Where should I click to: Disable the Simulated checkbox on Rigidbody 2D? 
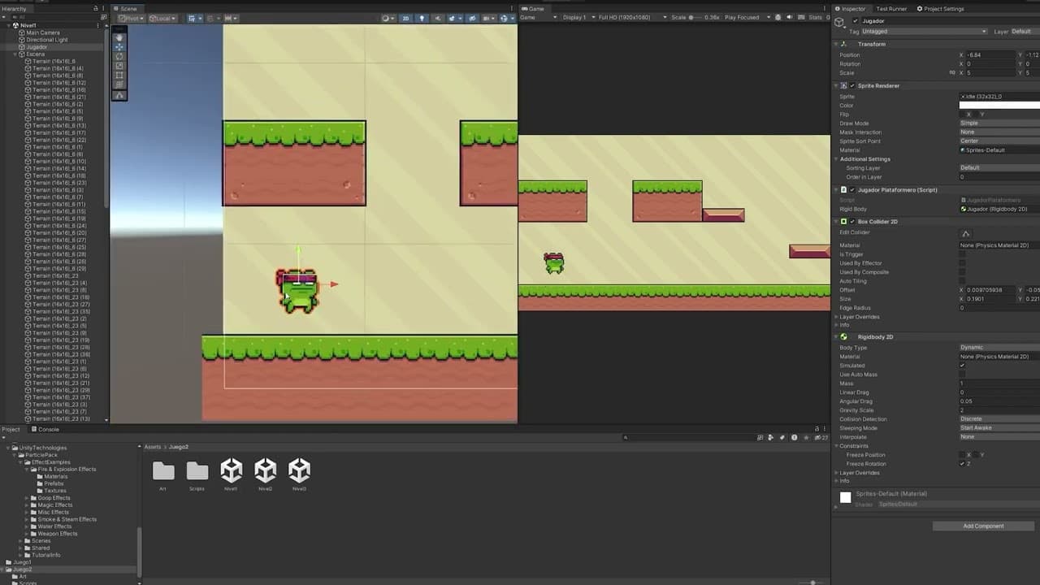[x=963, y=366]
